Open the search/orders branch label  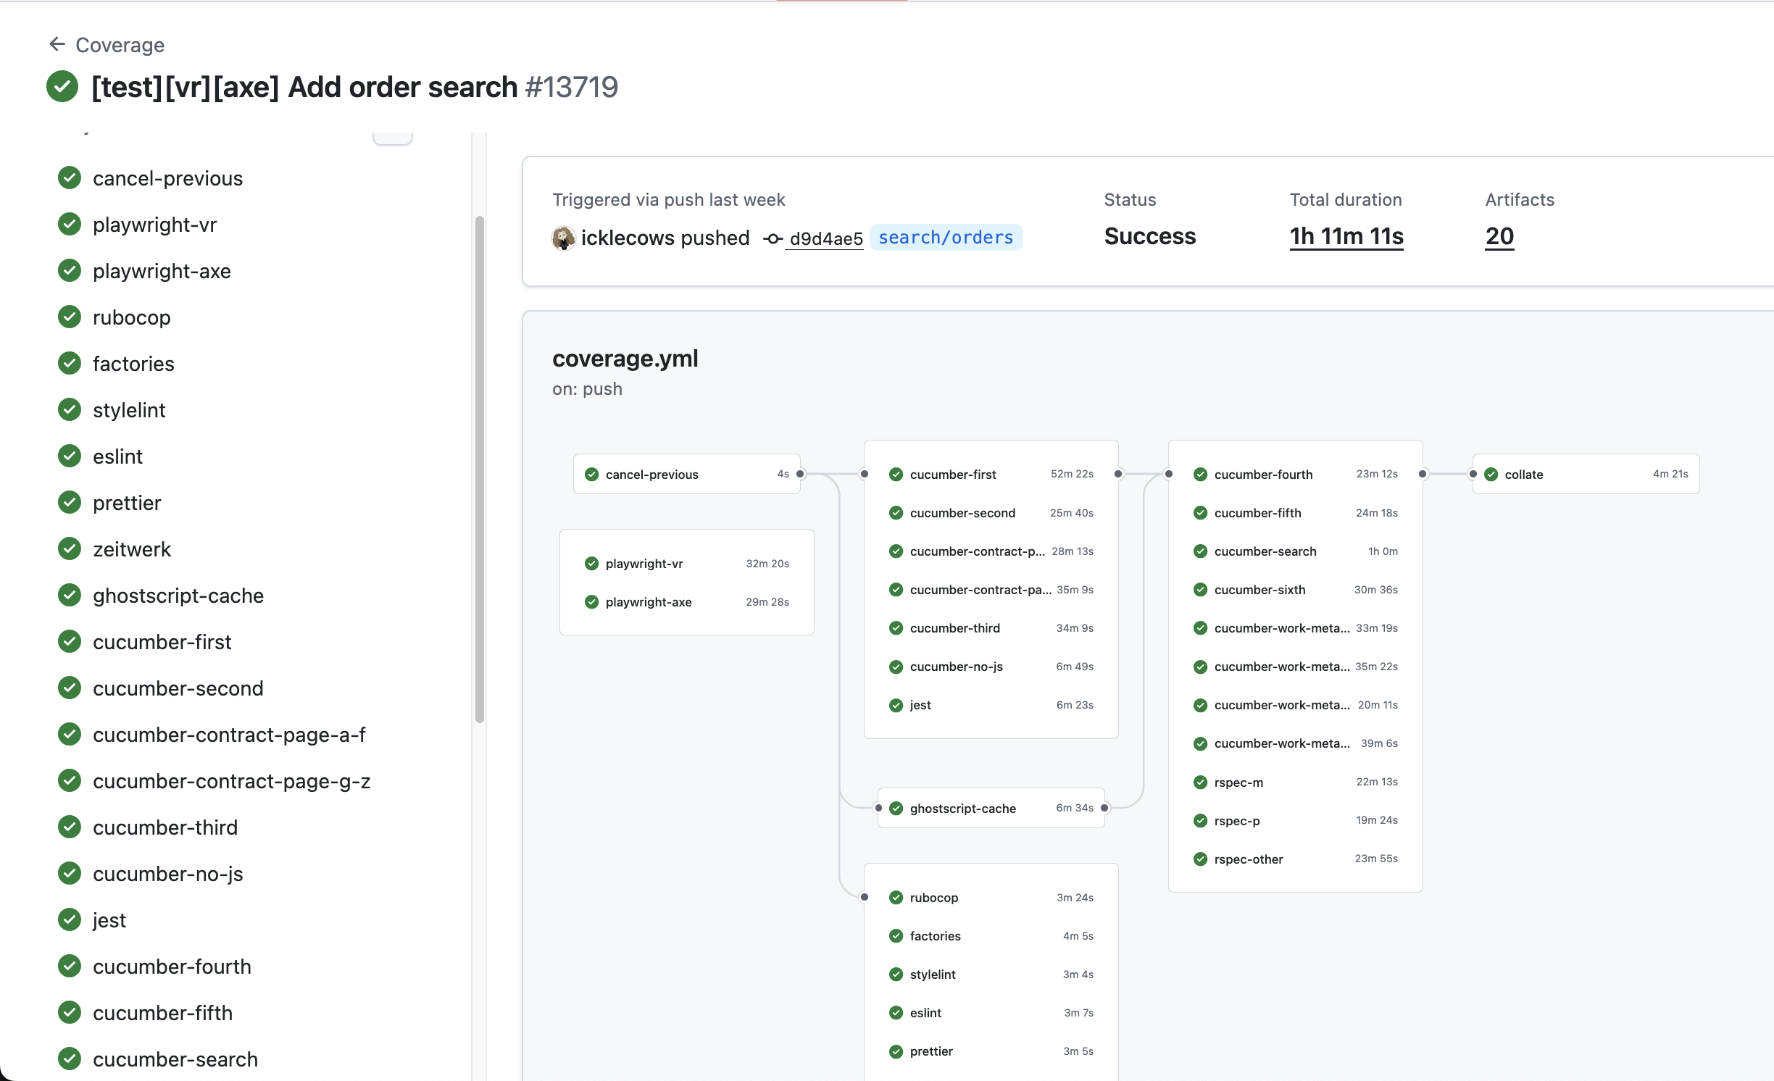(946, 237)
